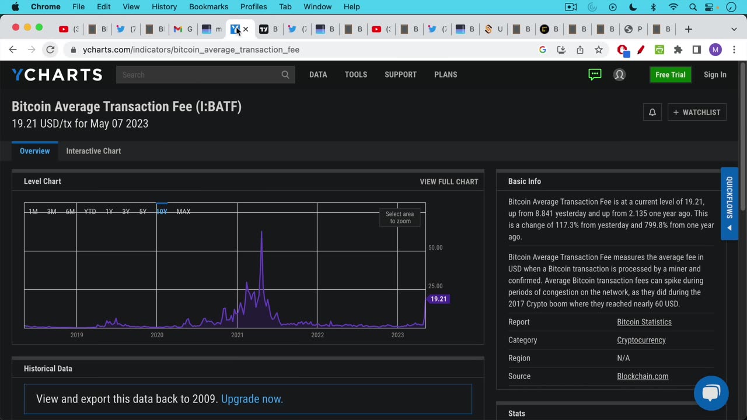Click the install app icon in address bar
The width and height of the screenshot is (747, 420).
[x=561, y=50]
